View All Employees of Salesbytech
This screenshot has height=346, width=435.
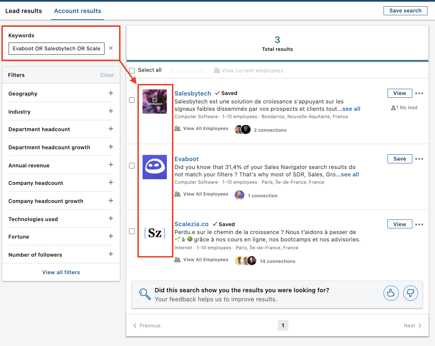pyautogui.click(x=201, y=128)
